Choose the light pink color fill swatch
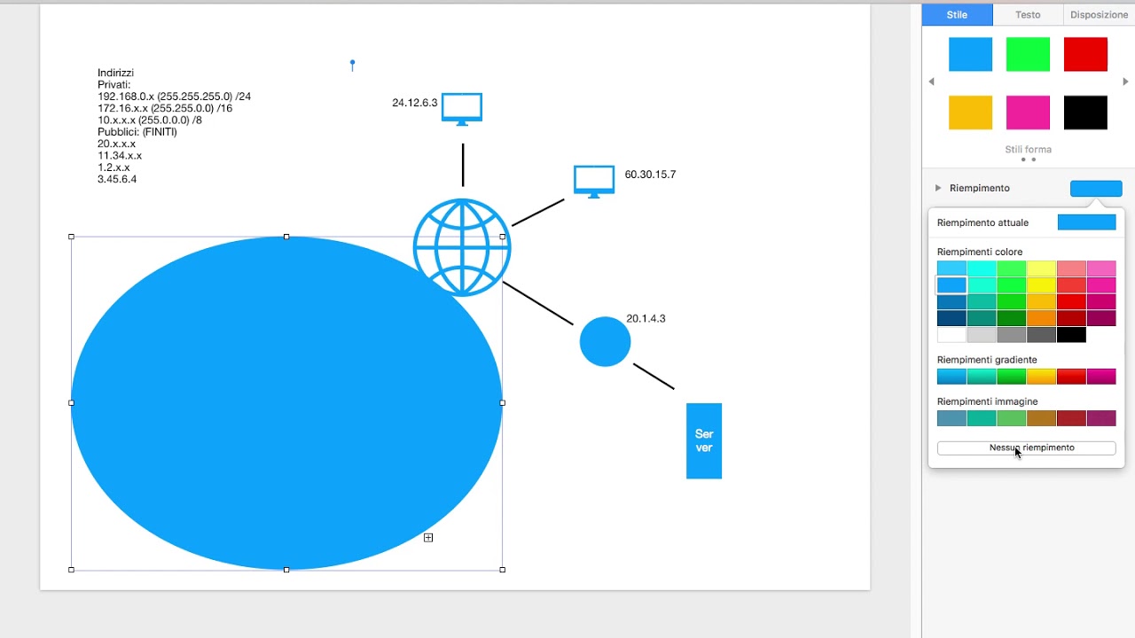The image size is (1135, 638). click(x=1101, y=268)
